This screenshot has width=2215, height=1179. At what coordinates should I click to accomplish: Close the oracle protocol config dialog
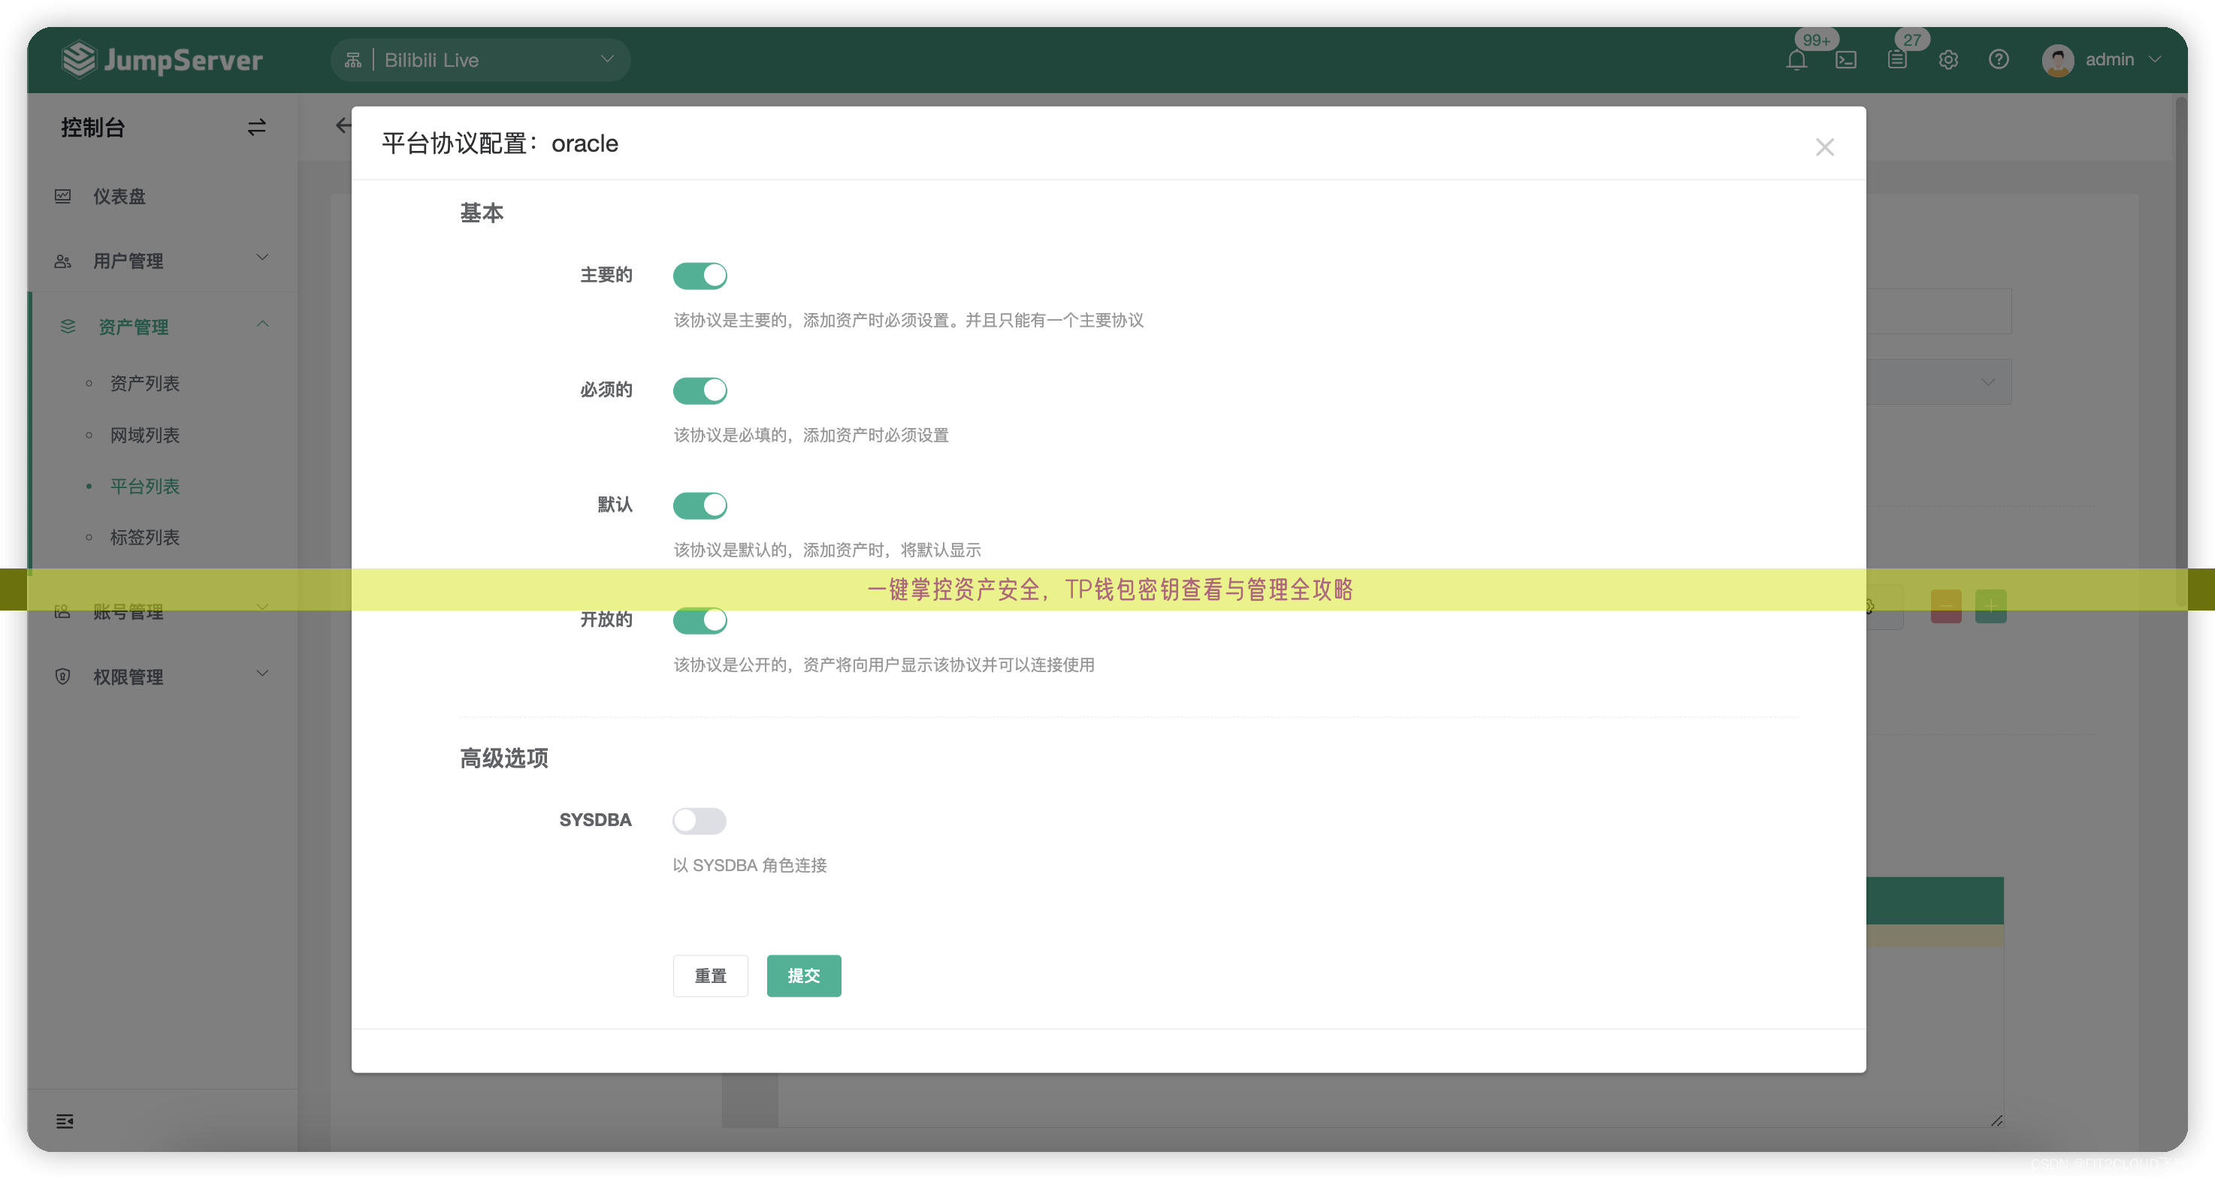click(x=1824, y=147)
